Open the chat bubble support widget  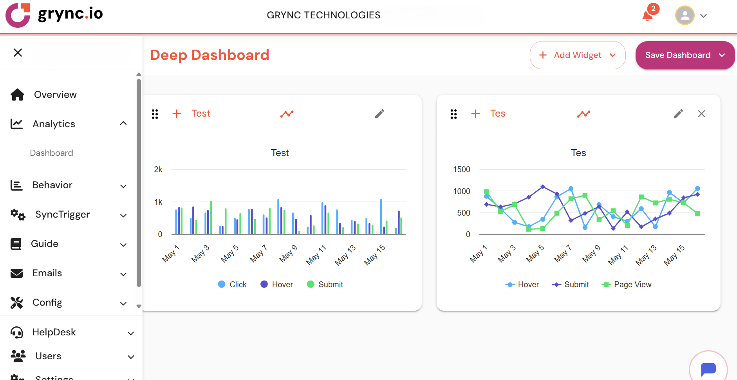tap(708, 369)
